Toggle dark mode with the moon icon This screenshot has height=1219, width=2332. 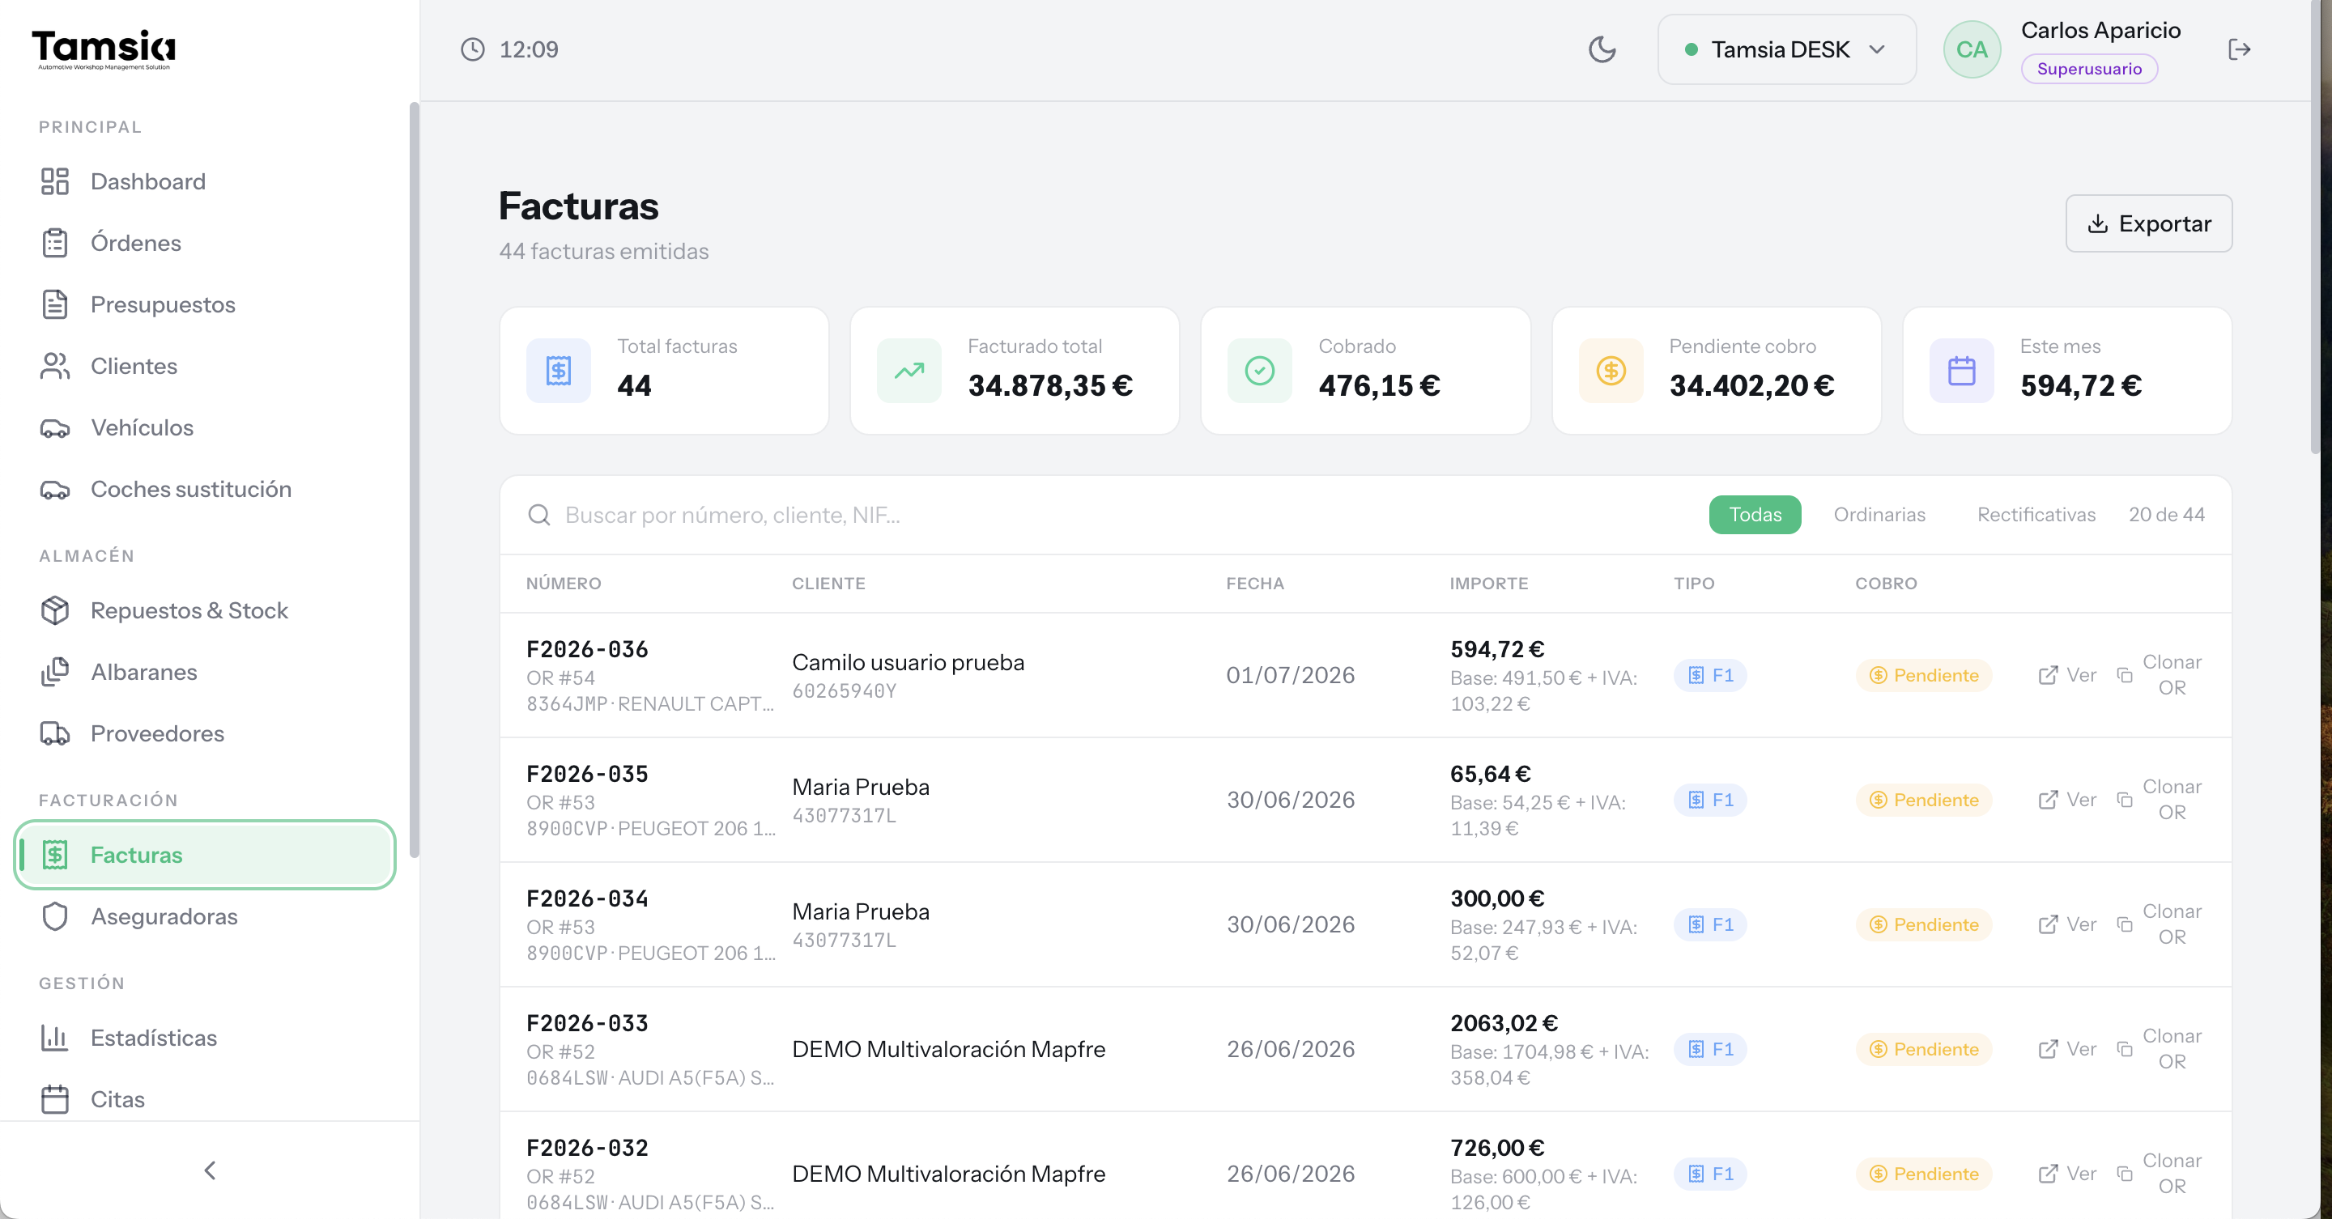click(x=1602, y=49)
